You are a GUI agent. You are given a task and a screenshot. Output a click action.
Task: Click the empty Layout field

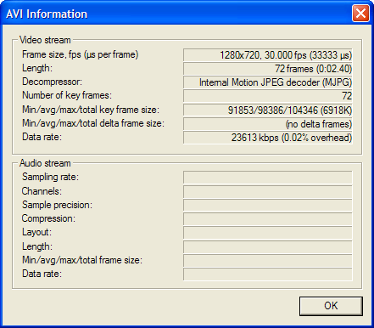(x=268, y=233)
